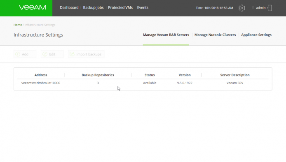Image resolution: width=286 pixels, height=162 pixels.
Task: Follow the Home breadcrumb link
Action: (x=18, y=25)
